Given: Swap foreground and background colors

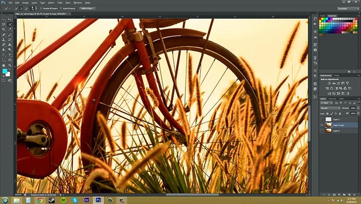Looking at the screenshot, I should 10,69.
